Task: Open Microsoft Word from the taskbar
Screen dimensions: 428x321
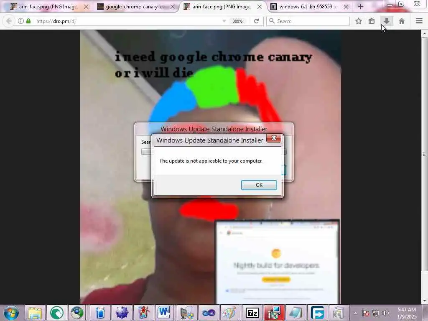Action: point(164,313)
